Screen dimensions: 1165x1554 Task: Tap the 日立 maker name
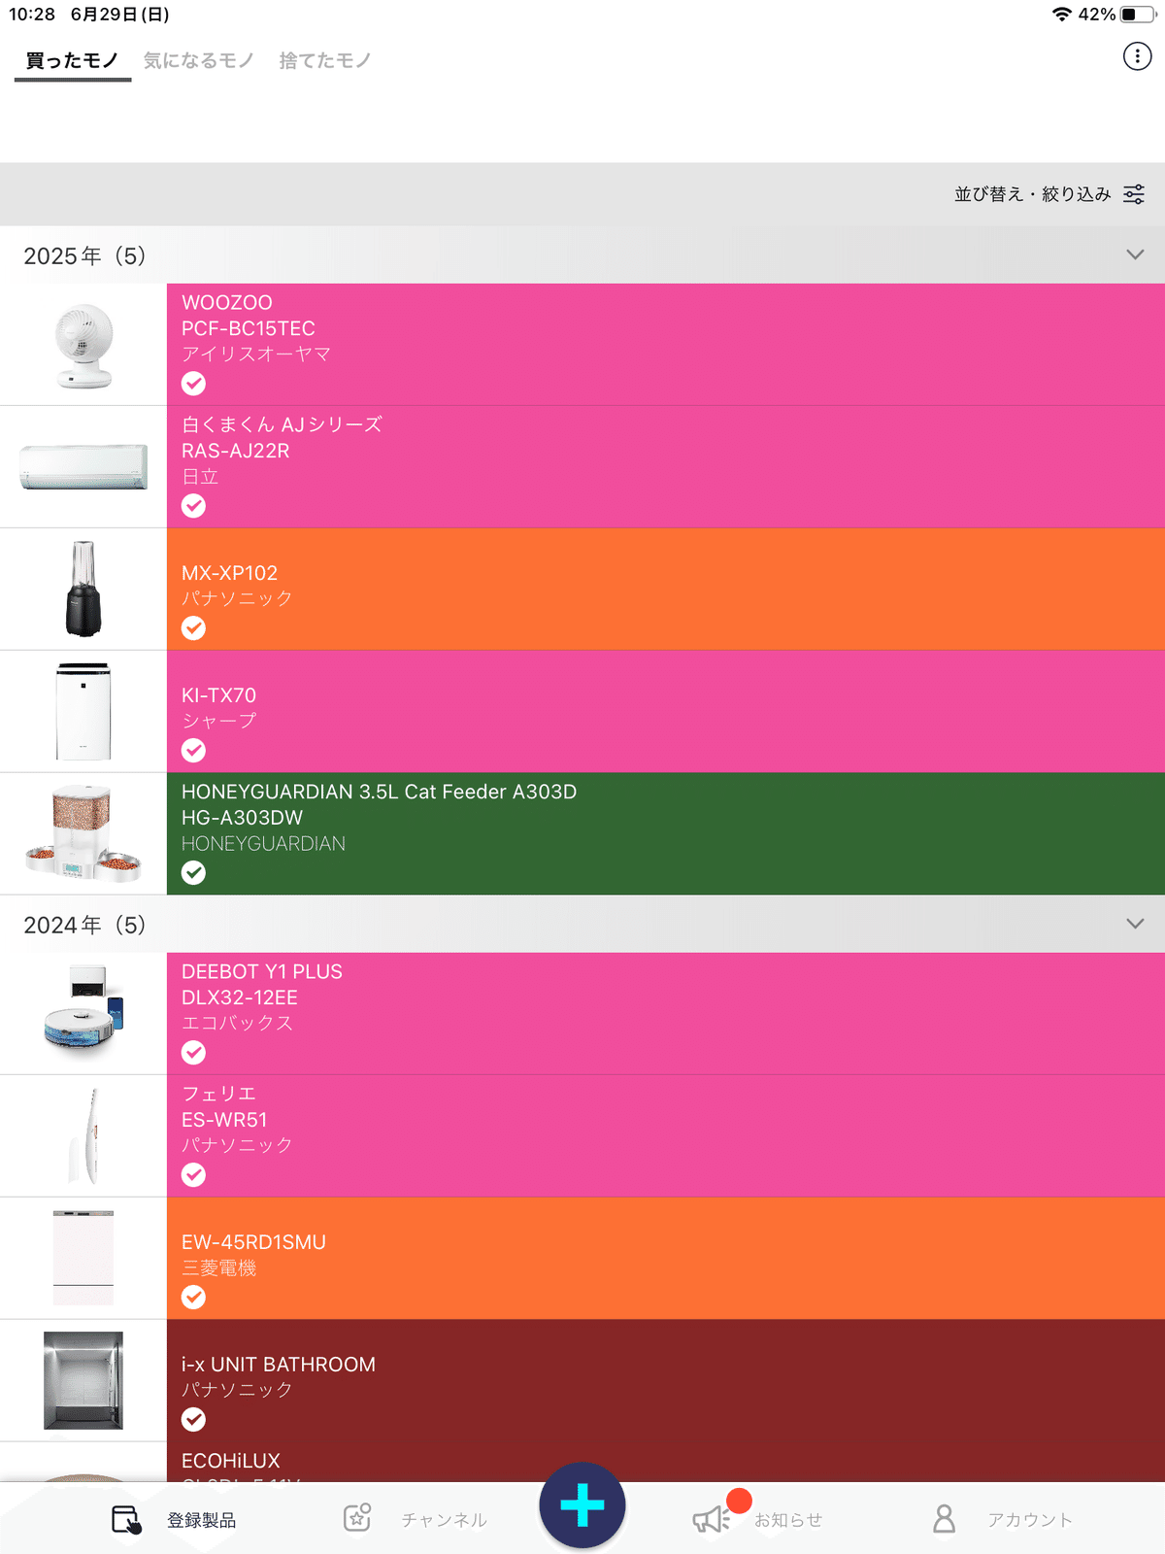coord(200,476)
